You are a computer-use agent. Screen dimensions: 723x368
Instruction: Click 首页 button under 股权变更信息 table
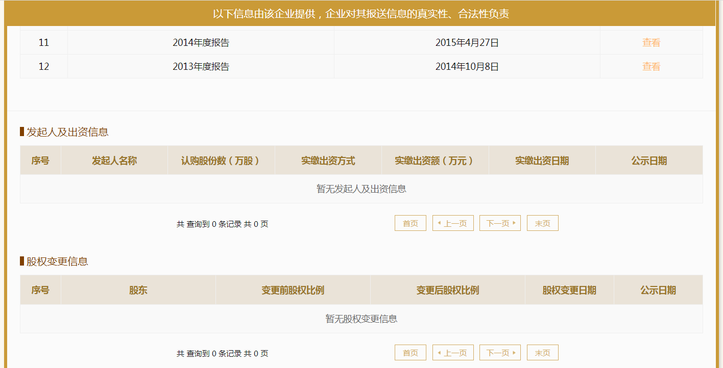coord(410,353)
